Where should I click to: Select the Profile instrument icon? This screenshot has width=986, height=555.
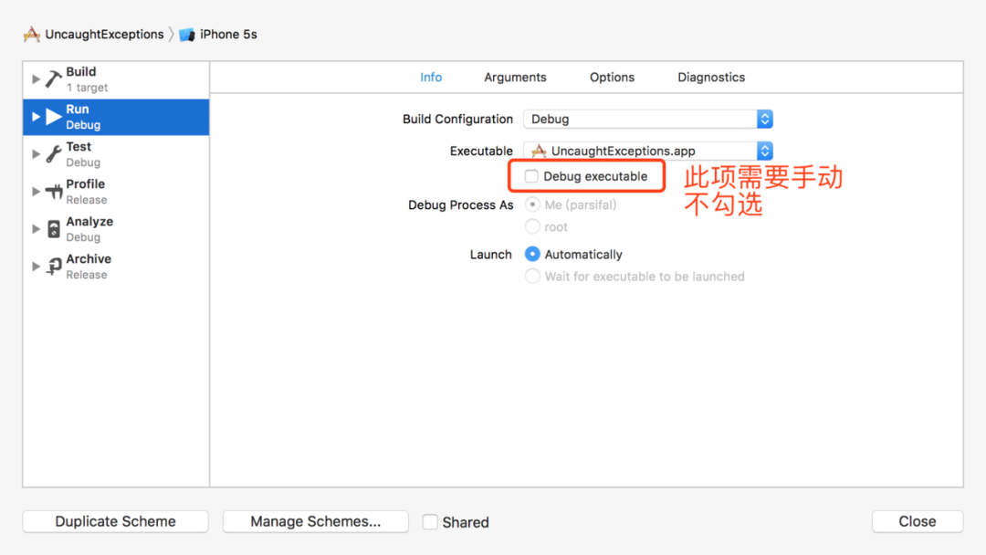[x=54, y=192]
